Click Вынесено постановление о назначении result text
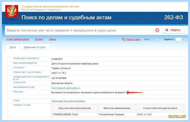The image size is (190, 122). click(x=88, y=92)
